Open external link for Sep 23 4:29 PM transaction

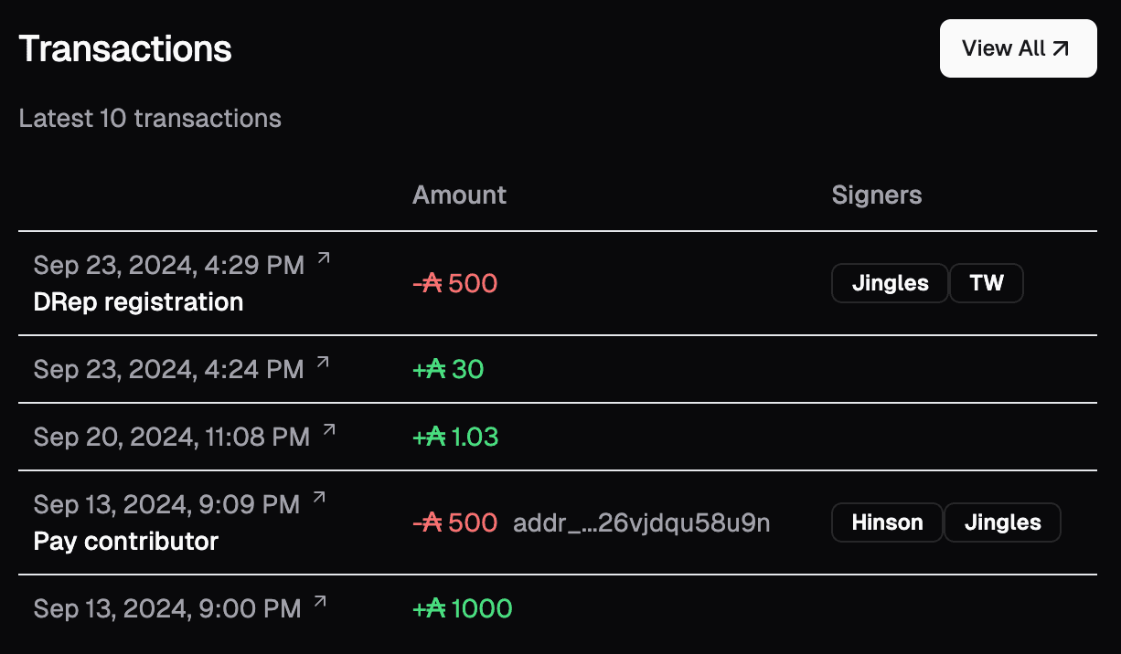point(323,259)
